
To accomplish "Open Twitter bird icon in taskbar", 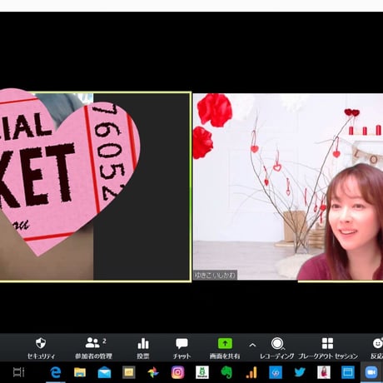I will click(300, 372).
